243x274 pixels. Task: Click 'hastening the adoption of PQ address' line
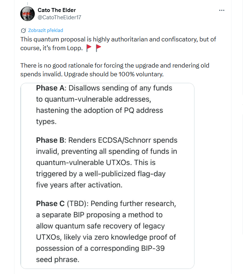click(x=100, y=110)
